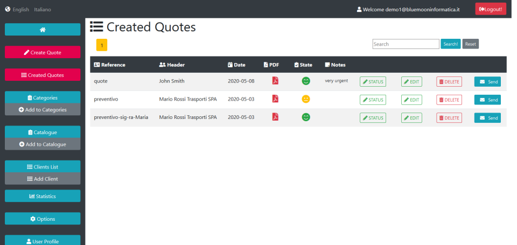The width and height of the screenshot is (517, 245).
Task: Edit the preventivo-sig-ra-Maria row
Action: click(x=411, y=118)
